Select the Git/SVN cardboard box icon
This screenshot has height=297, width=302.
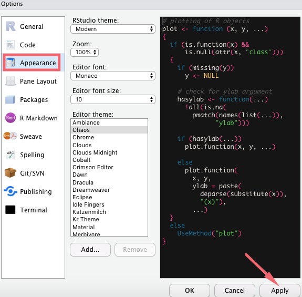11,173
